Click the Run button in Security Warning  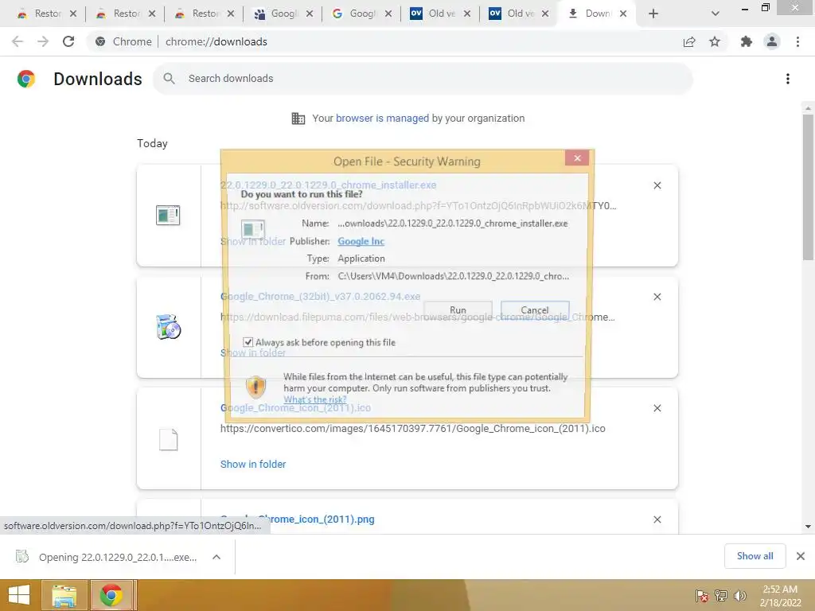click(458, 310)
